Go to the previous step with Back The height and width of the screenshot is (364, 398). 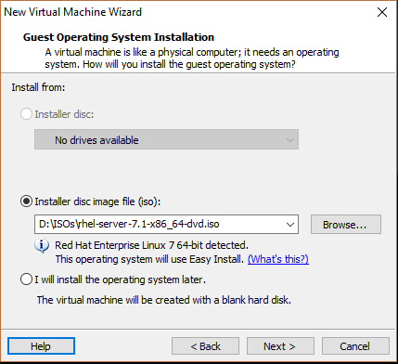point(205,346)
